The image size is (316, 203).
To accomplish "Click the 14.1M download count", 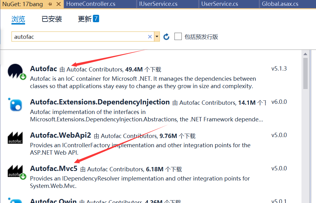I will click(247, 103).
